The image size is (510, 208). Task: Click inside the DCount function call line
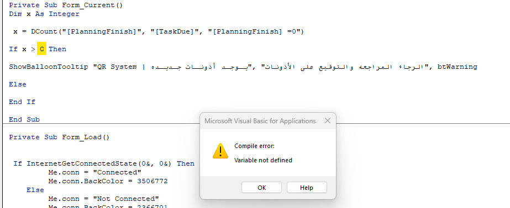click(x=159, y=31)
